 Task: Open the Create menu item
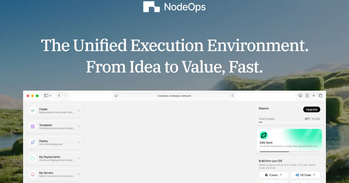pos(54,111)
